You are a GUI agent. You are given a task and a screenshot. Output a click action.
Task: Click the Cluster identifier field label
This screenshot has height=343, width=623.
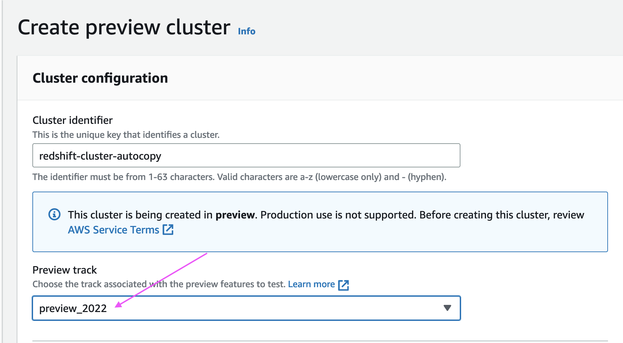[x=72, y=120]
